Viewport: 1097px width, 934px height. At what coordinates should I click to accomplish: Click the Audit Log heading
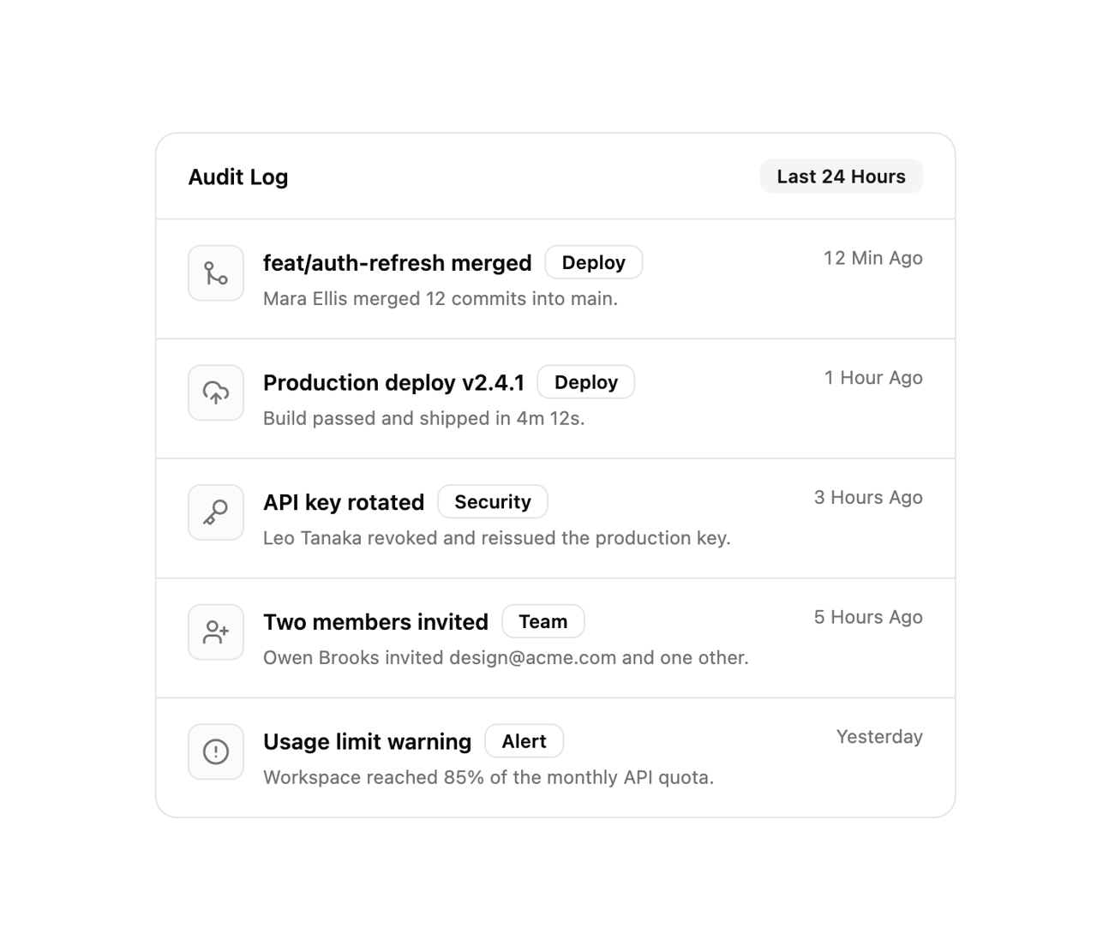(x=238, y=177)
